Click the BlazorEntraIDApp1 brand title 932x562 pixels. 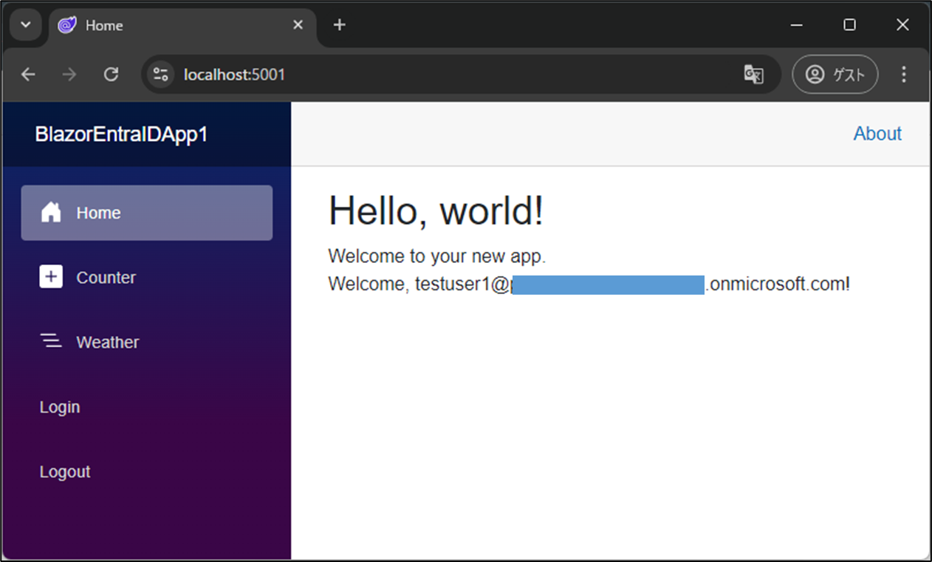[121, 134]
